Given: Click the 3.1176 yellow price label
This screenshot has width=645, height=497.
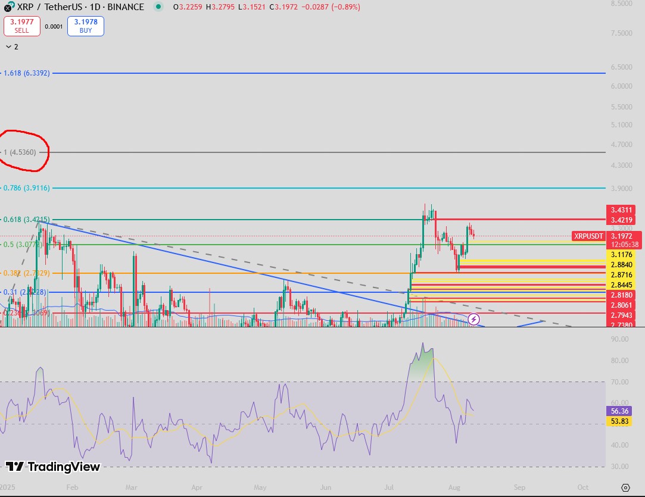Looking at the screenshot, I should point(621,255).
